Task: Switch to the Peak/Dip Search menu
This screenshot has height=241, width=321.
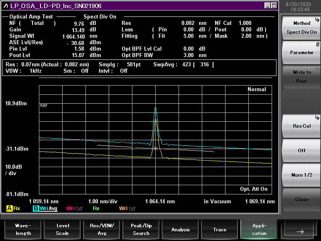Action: tap(141, 229)
